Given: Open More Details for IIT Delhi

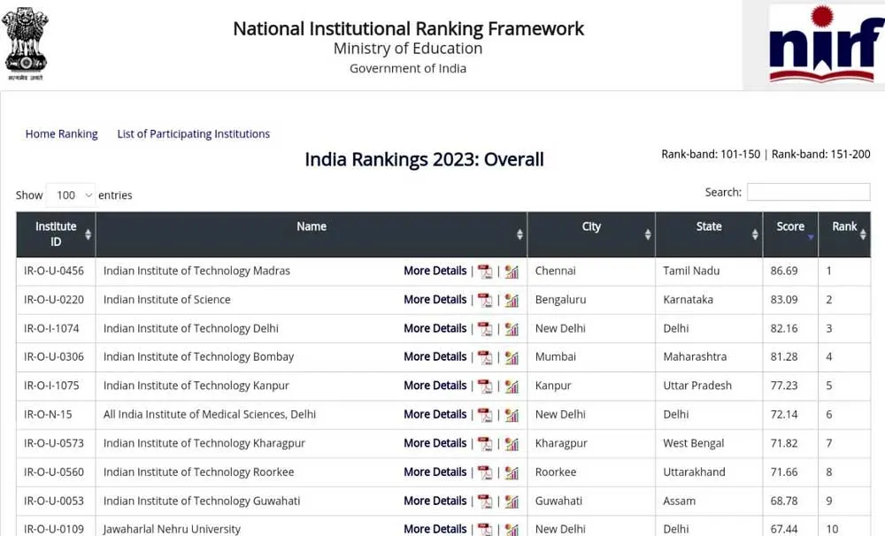Looking at the screenshot, I should (435, 328).
